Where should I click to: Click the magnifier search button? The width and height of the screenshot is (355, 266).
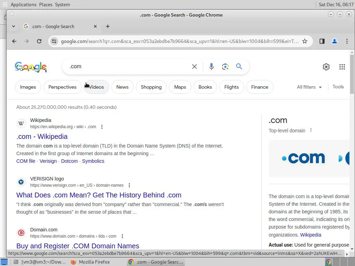coord(239,66)
